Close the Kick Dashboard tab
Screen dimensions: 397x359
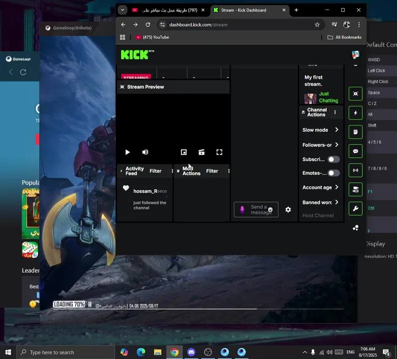click(x=284, y=10)
